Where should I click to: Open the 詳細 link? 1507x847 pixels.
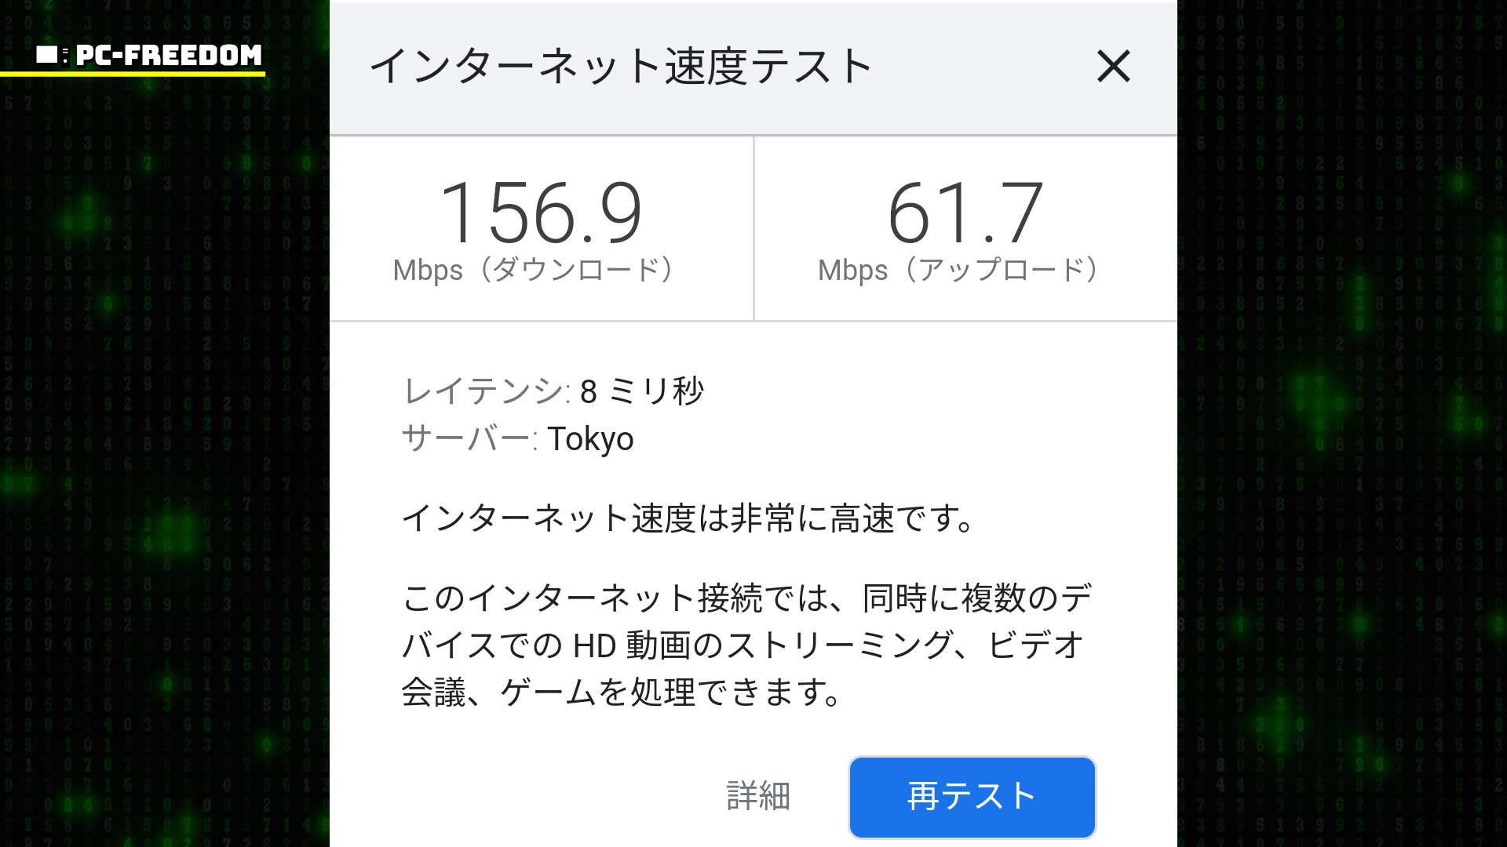pos(757,796)
